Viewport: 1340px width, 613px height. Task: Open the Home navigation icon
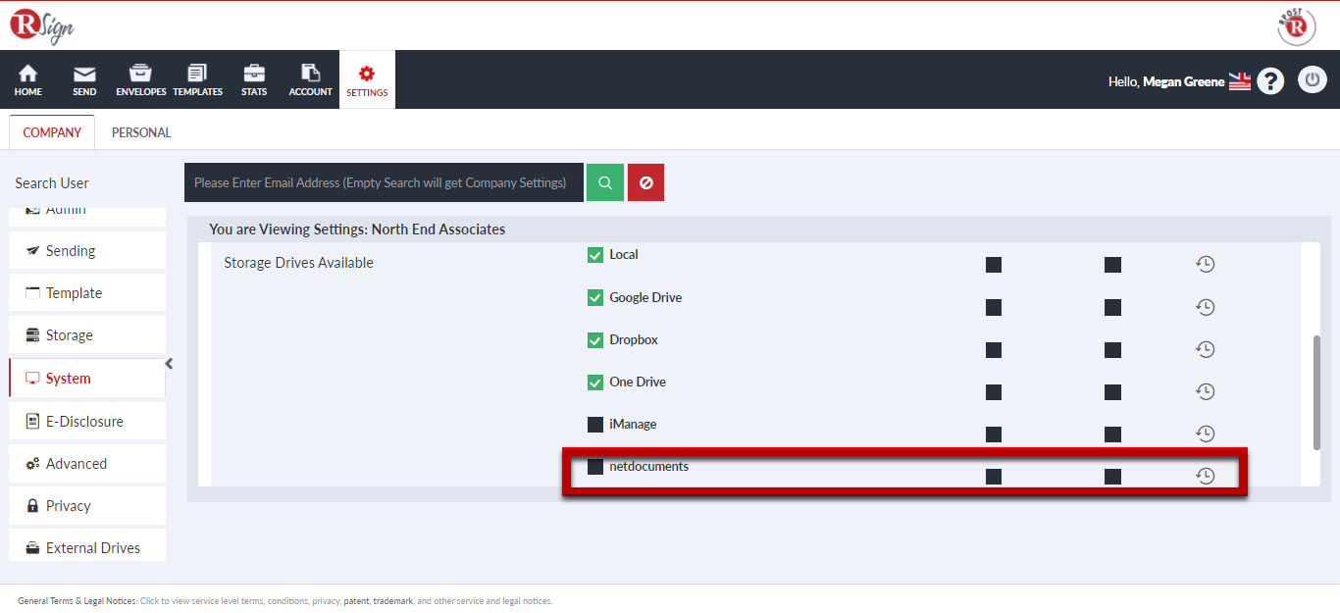tap(28, 79)
